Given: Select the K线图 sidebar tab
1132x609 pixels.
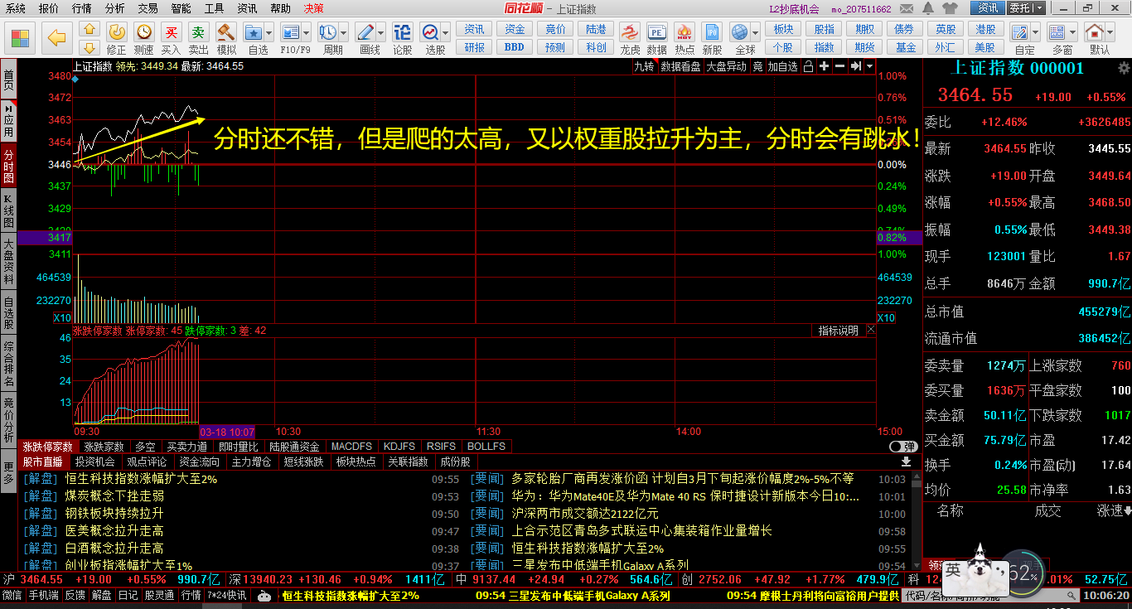Looking at the screenshot, I should (8, 211).
